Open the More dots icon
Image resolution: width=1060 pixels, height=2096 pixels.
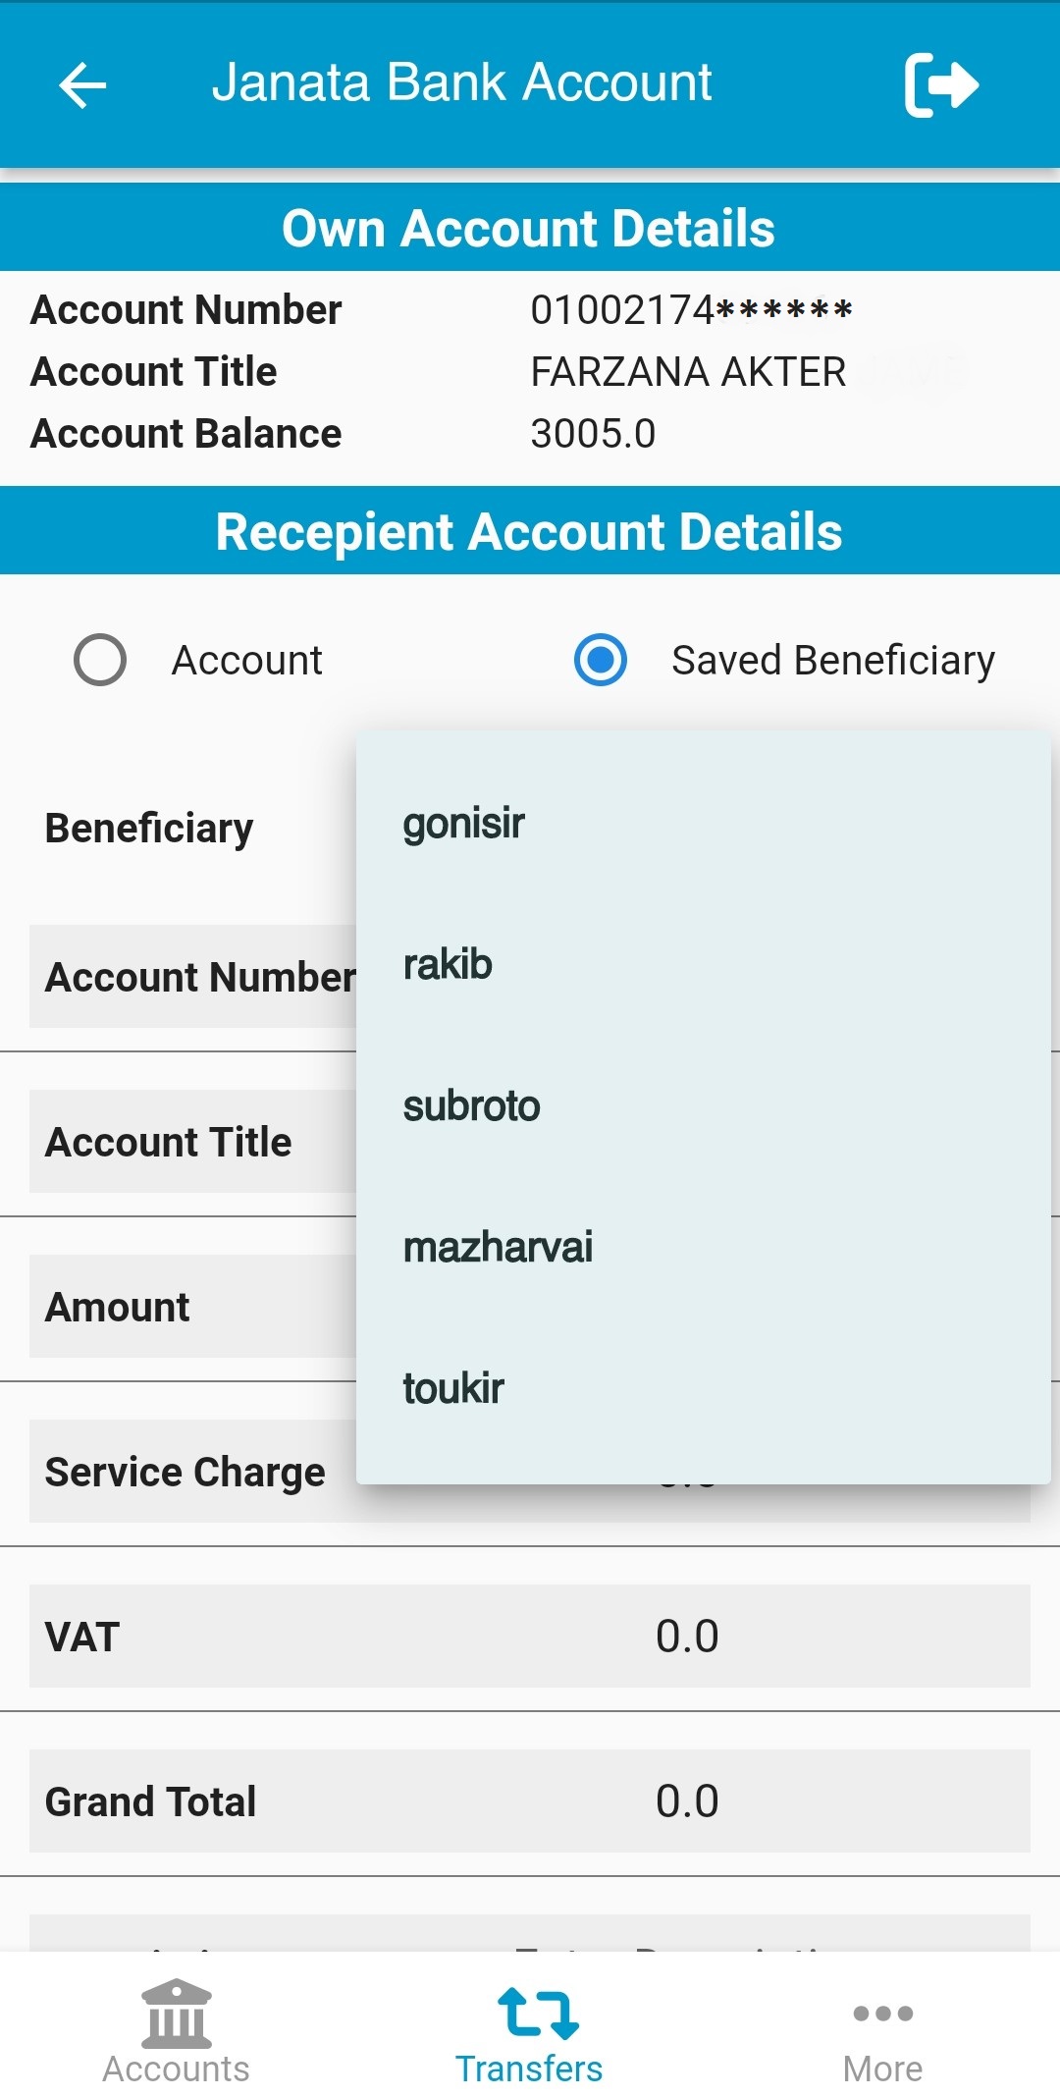click(x=882, y=2013)
